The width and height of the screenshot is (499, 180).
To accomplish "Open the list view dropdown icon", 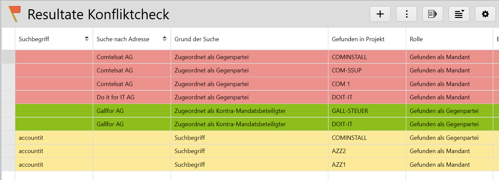I will (x=459, y=14).
